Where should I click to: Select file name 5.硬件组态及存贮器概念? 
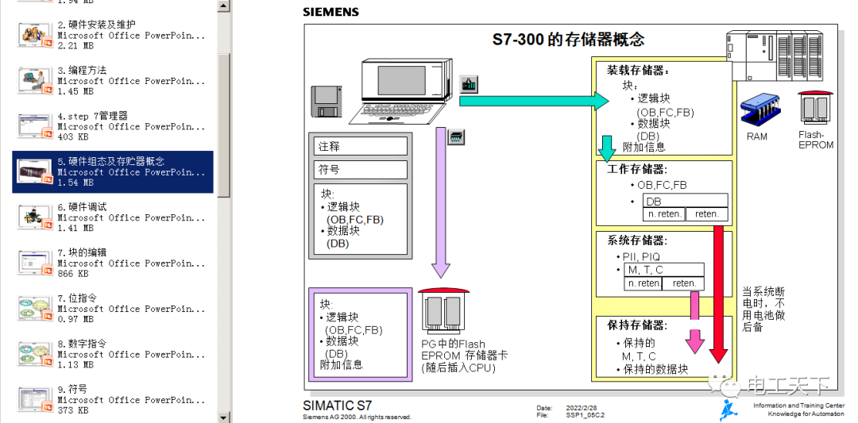click(x=111, y=162)
